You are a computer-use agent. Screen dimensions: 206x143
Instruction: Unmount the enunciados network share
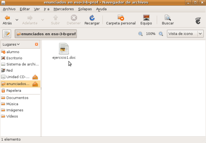click(35, 84)
